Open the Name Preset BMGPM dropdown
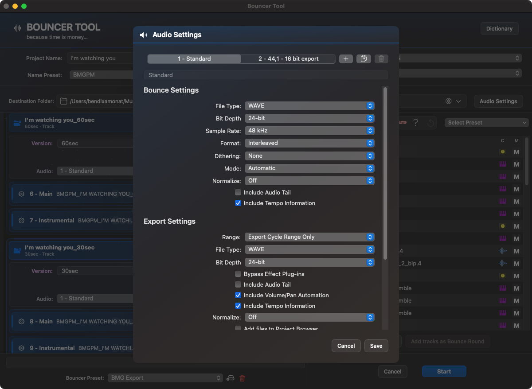Image resolution: width=532 pixels, height=389 pixels. (x=102, y=75)
